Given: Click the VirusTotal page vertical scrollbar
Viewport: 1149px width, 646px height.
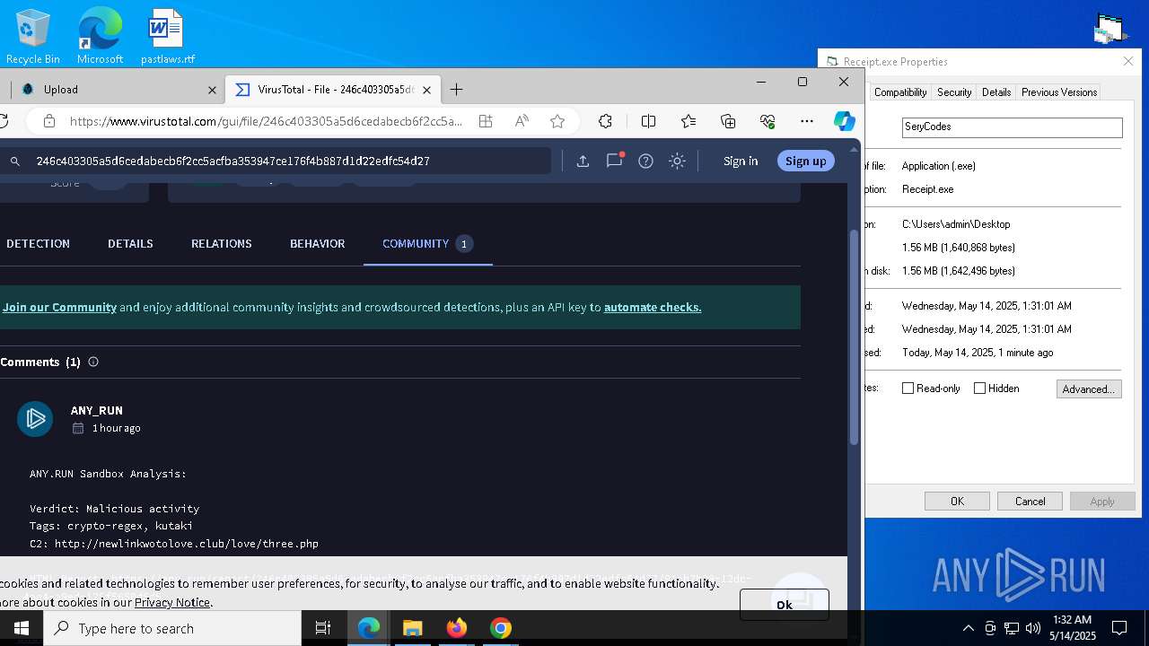Looking at the screenshot, I should (x=854, y=336).
